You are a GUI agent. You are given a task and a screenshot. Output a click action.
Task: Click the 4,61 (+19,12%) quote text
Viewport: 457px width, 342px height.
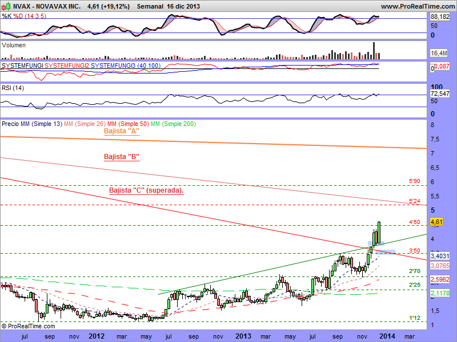(109, 6)
